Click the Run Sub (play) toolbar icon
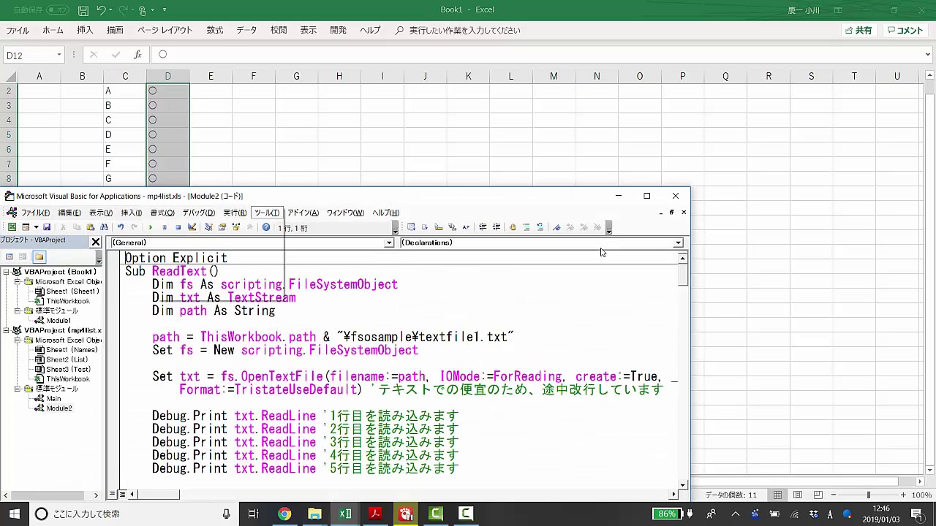The image size is (936, 526). click(151, 227)
